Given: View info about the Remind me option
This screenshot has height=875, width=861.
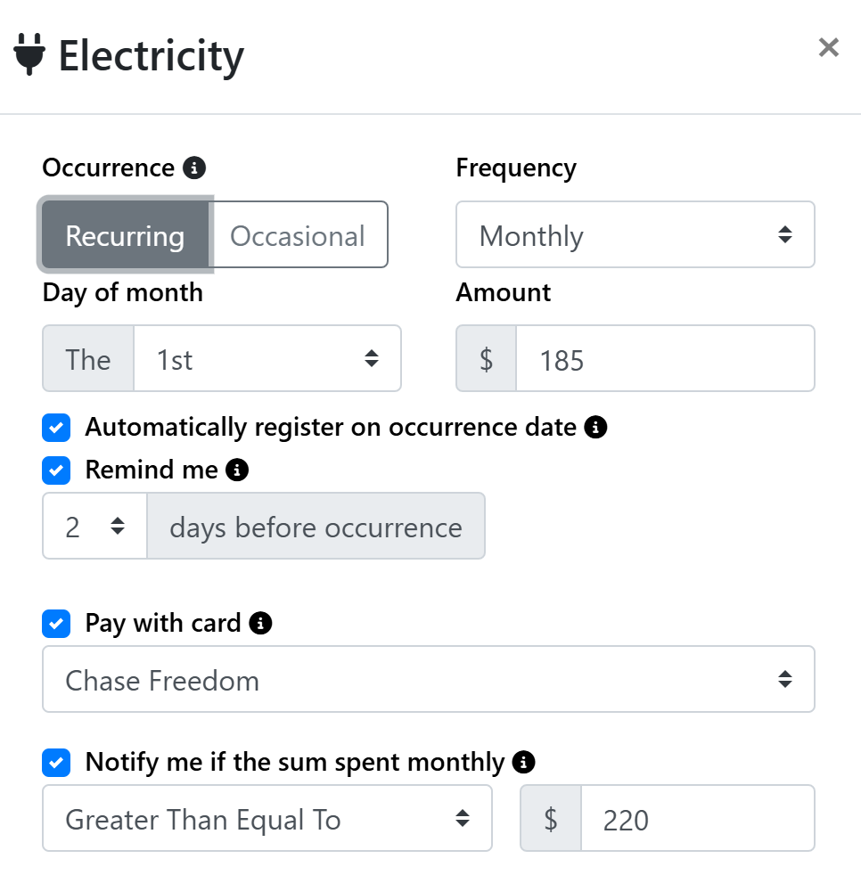Looking at the screenshot, I should click(x=236, y=470).
